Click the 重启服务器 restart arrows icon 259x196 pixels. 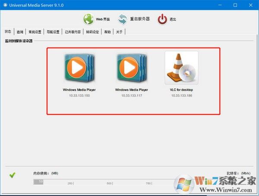tap(123, 19)
